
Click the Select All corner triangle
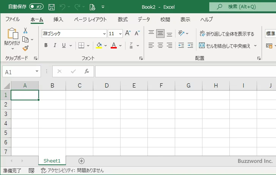(x=6, y=86)
